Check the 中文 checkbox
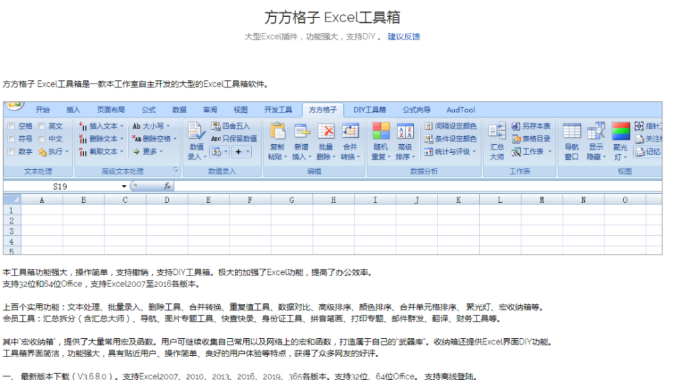Viewport: 673px width, 380px height. (42, 138)
